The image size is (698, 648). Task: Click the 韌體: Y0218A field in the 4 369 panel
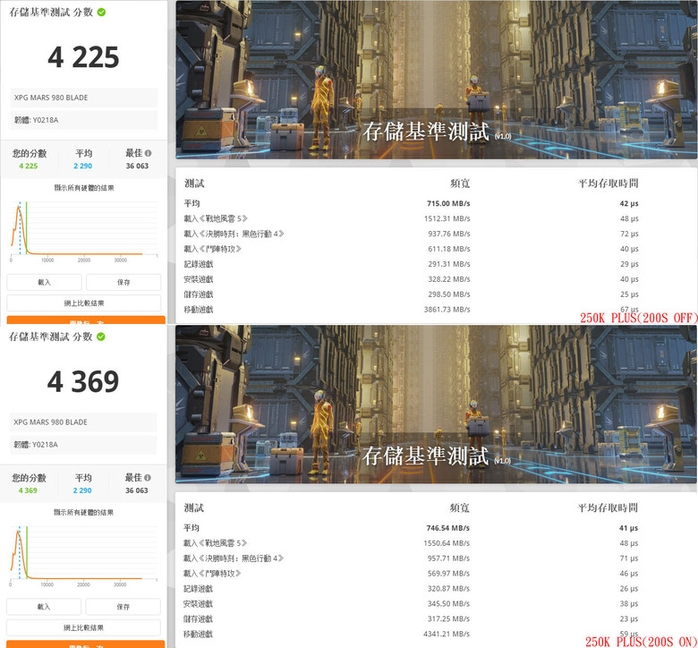tap(83, 445)
